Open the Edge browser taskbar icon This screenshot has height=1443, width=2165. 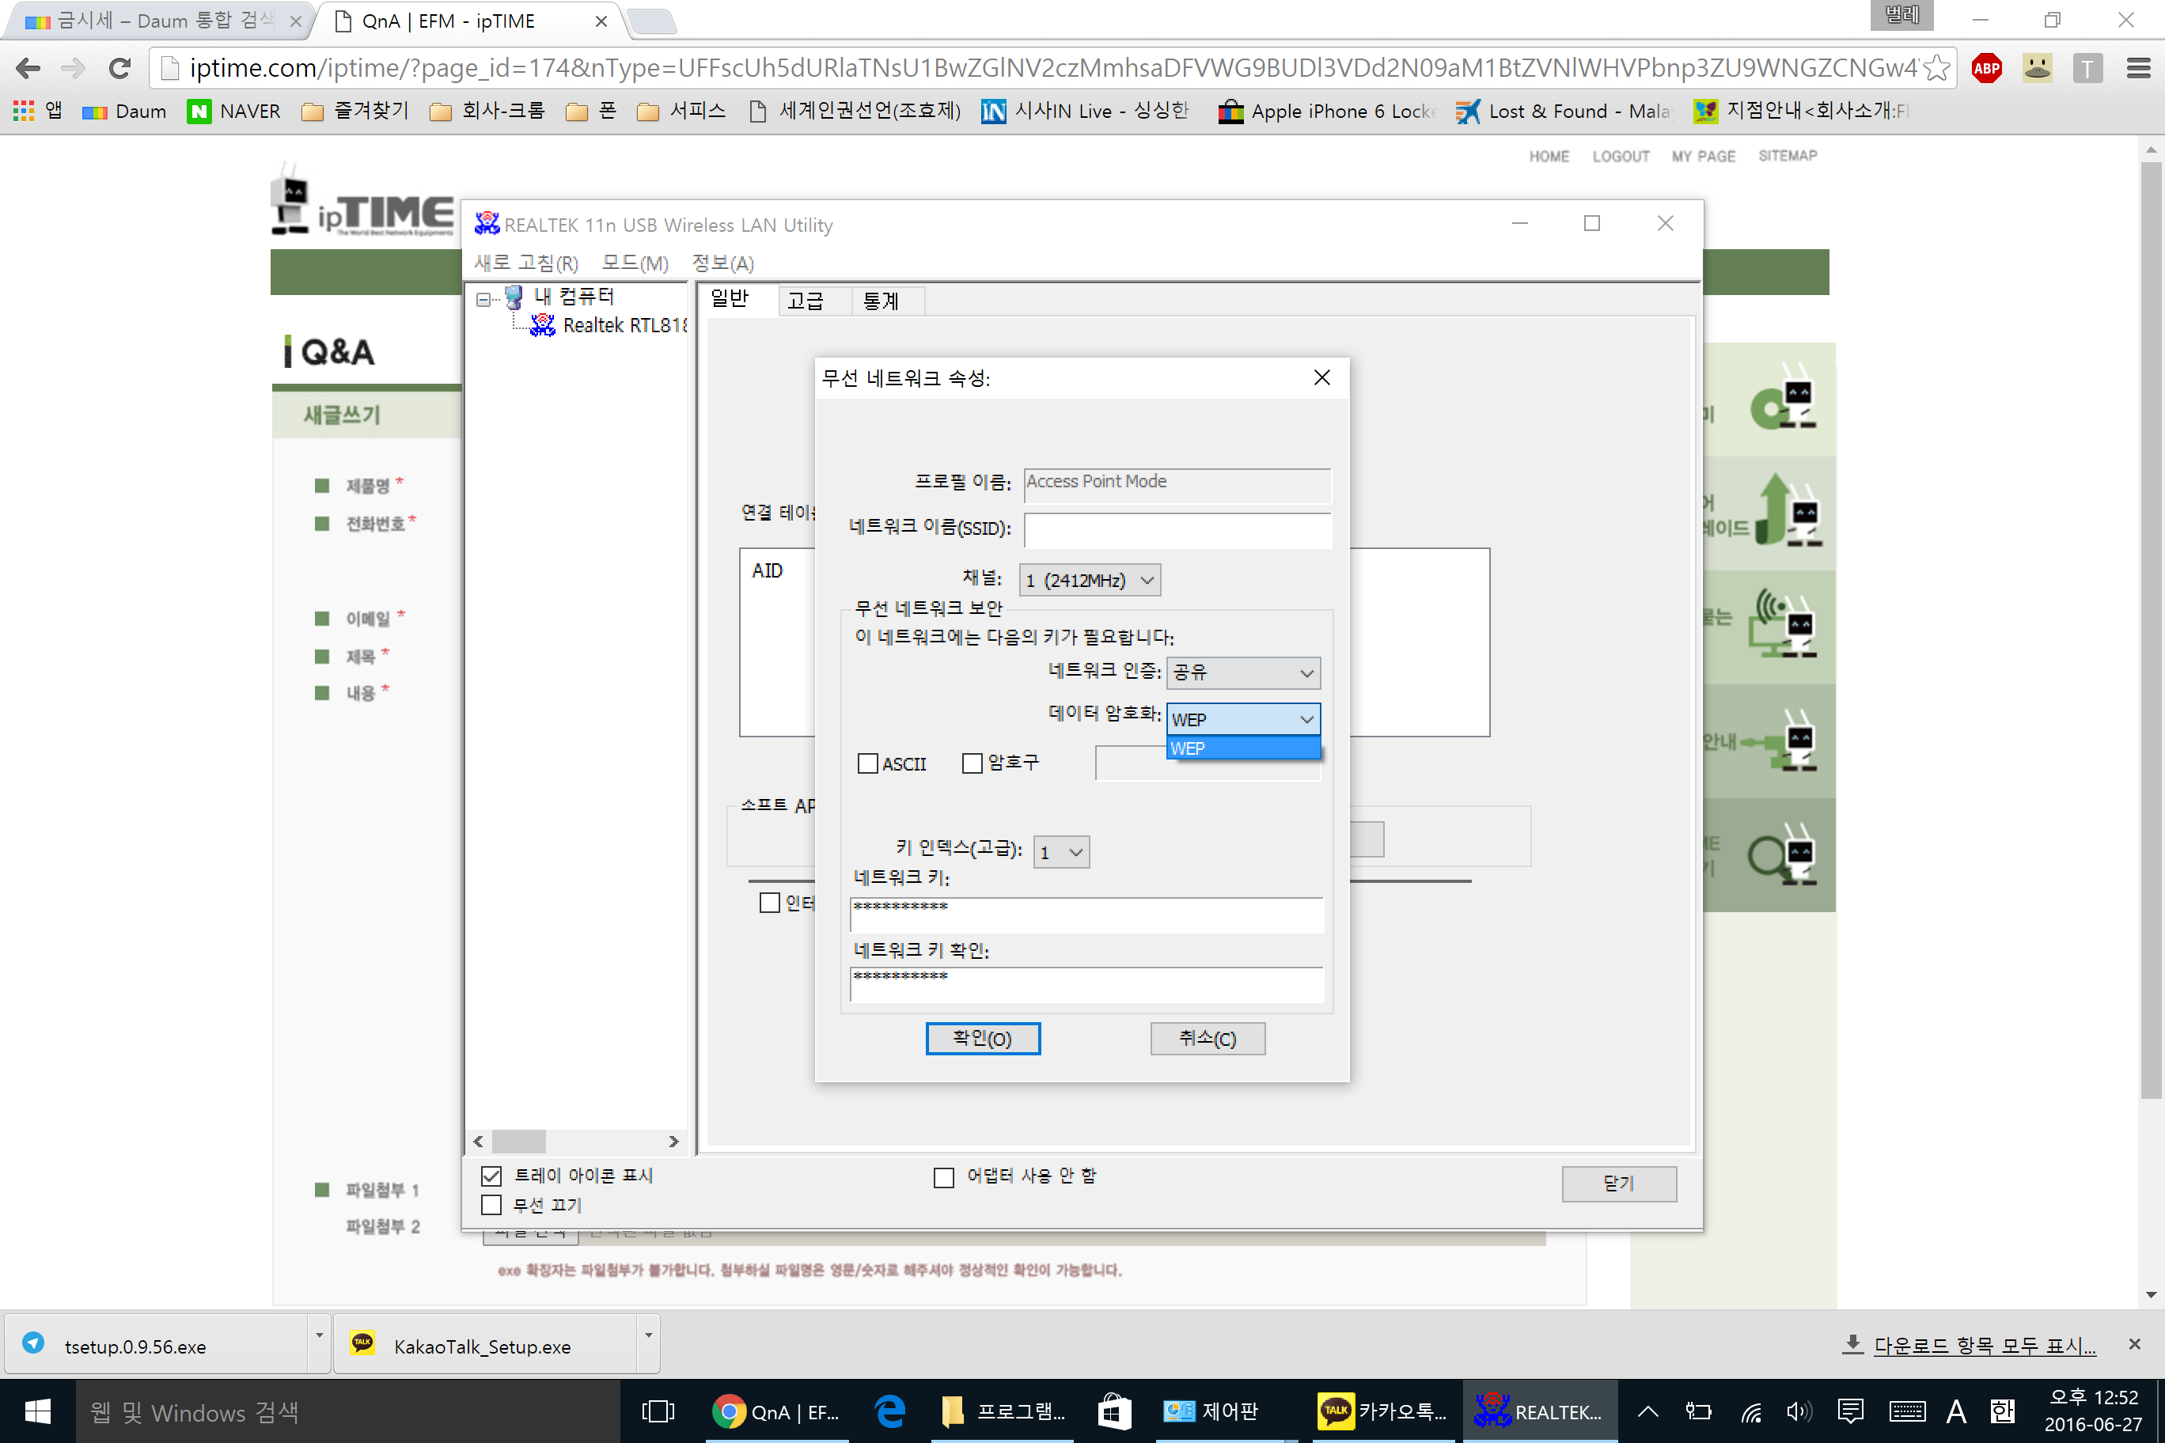(890, 1411)
